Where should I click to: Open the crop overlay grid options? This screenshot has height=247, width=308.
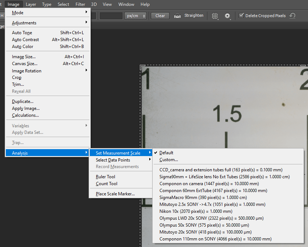[x=215, y=16]
